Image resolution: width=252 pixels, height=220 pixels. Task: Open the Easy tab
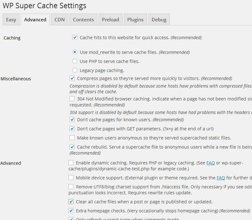point(11,19)
